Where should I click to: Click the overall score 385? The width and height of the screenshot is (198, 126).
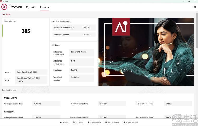coord(26,31)
